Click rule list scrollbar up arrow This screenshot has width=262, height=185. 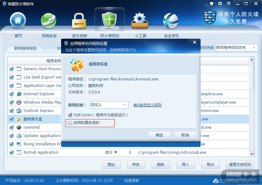pyautogui.click(x=252, y=60)
